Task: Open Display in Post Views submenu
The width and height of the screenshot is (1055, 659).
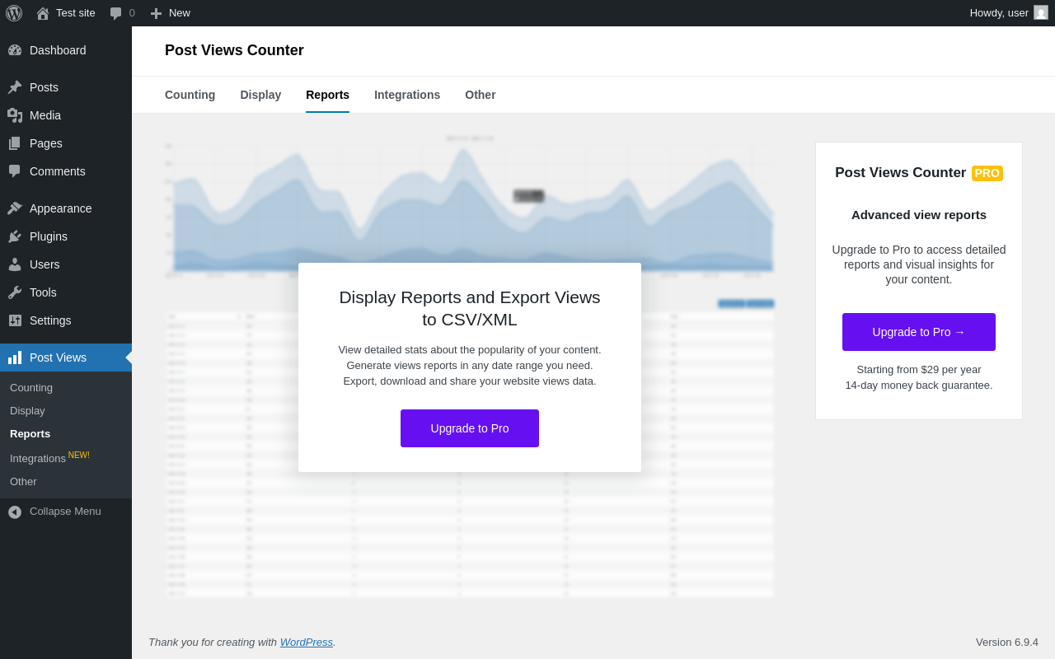Action: (x=27, y=411)
